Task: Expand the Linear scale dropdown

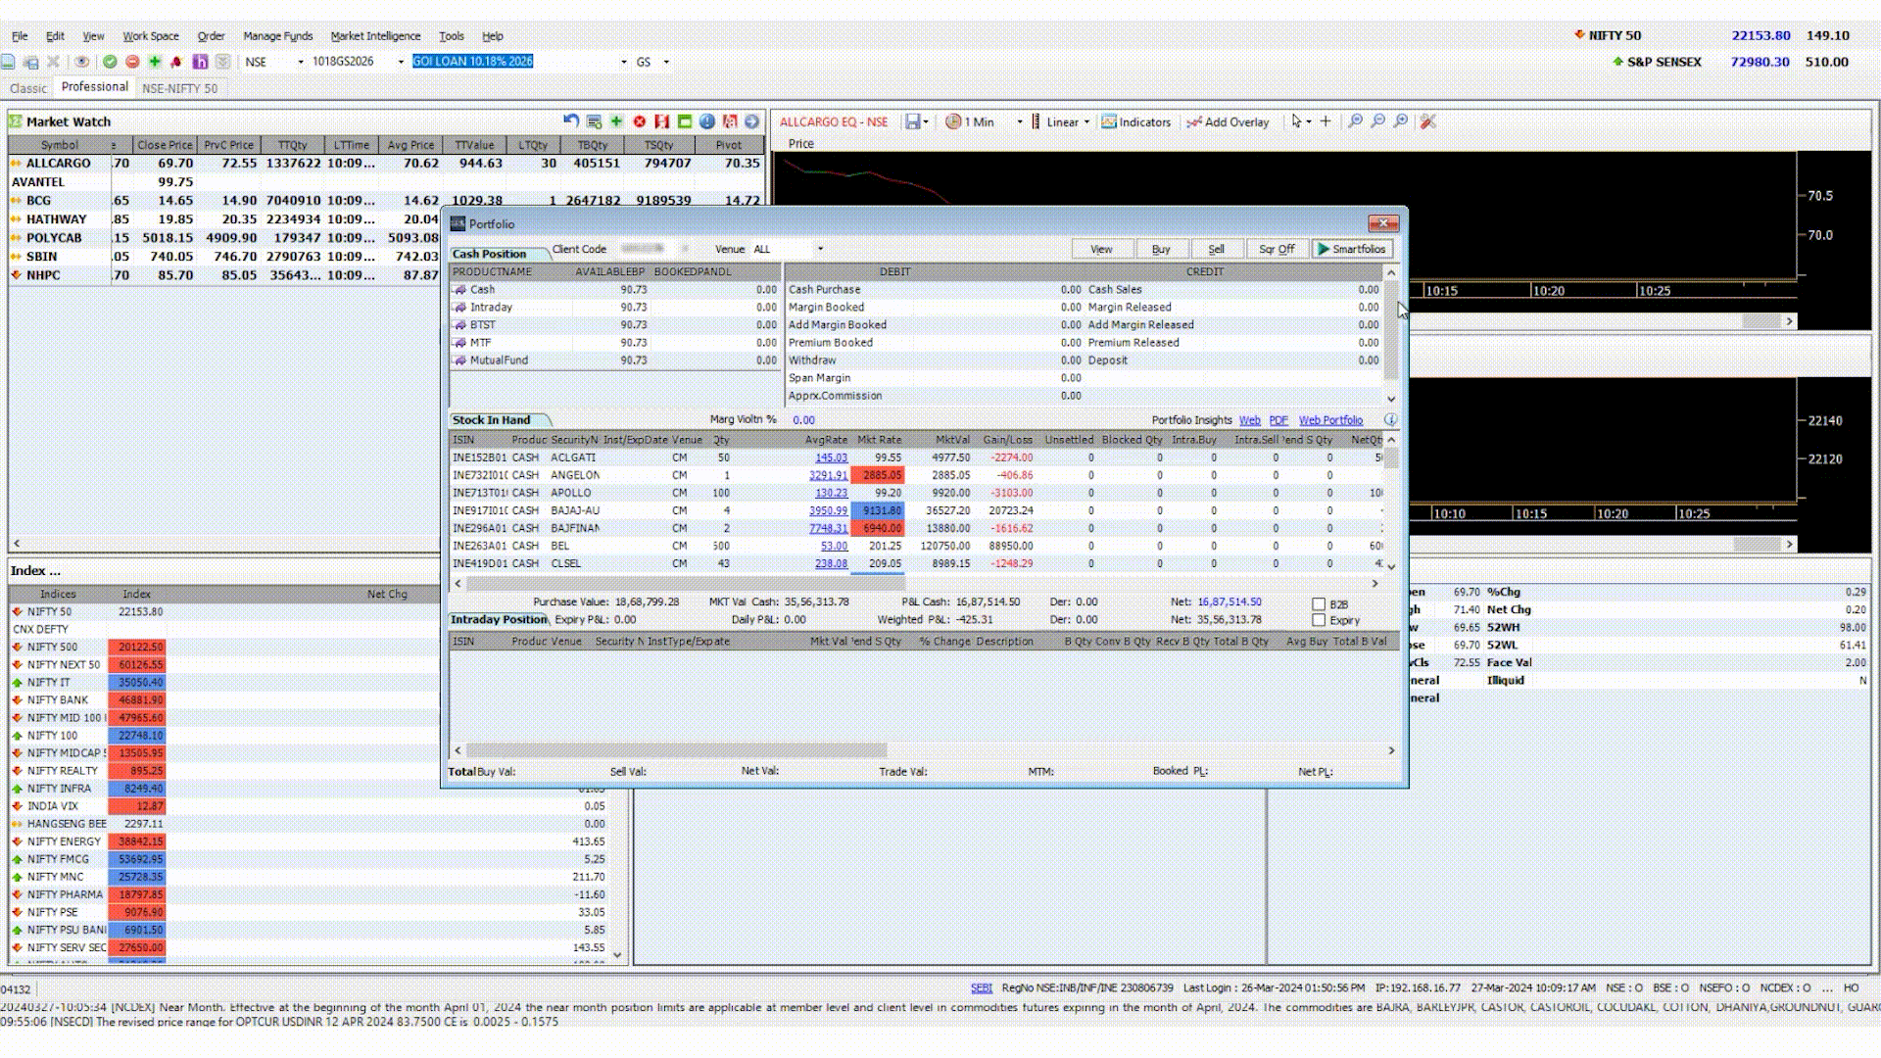Action: coord(1086,122)
